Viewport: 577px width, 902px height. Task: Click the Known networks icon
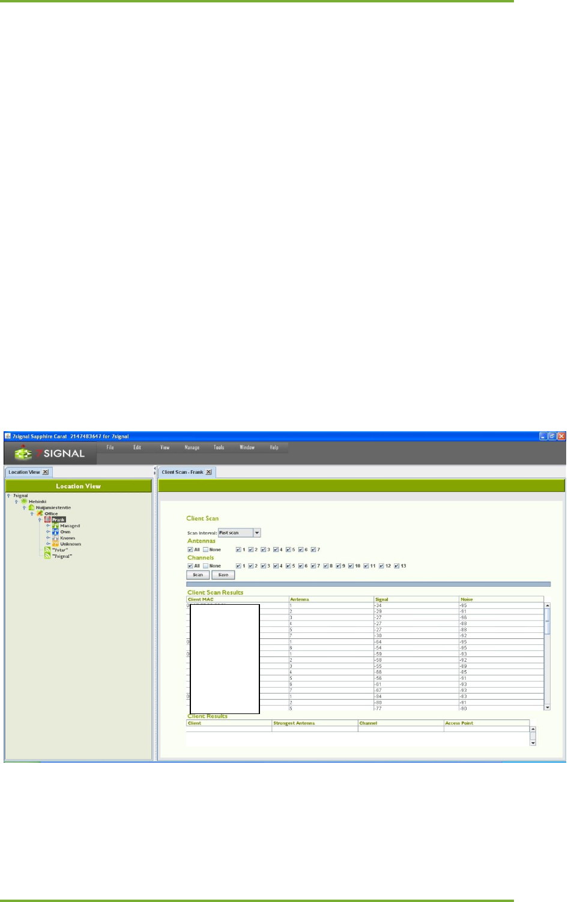[55, 538]
